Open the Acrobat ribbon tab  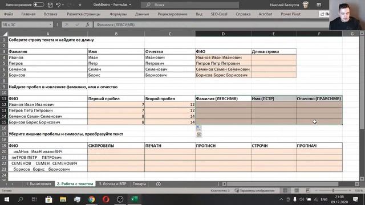coord(265,14)
